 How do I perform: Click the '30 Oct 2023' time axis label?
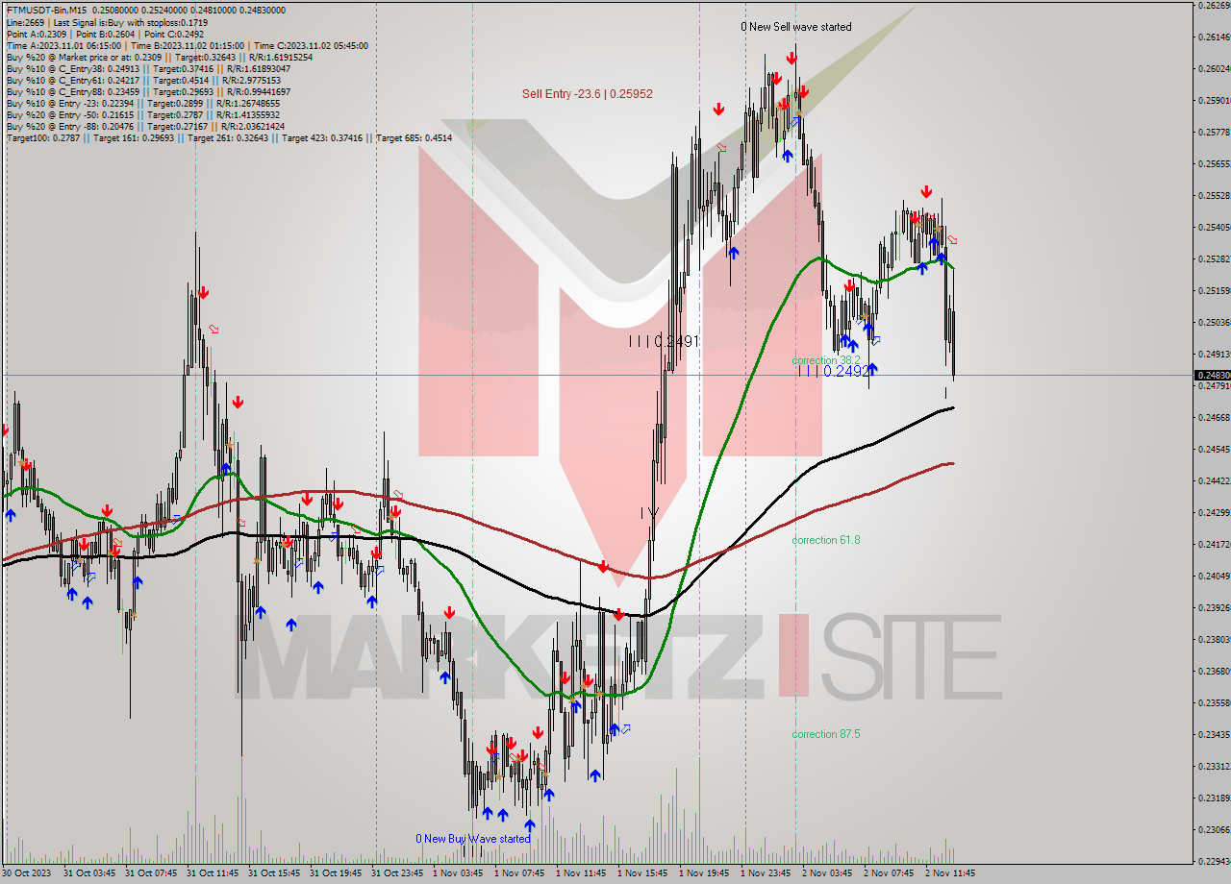point(27,873)
